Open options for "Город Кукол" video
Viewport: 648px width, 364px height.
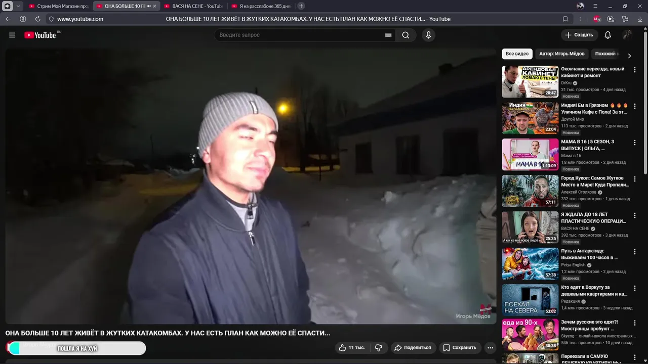pyautogui.click(x=635, y=179)
